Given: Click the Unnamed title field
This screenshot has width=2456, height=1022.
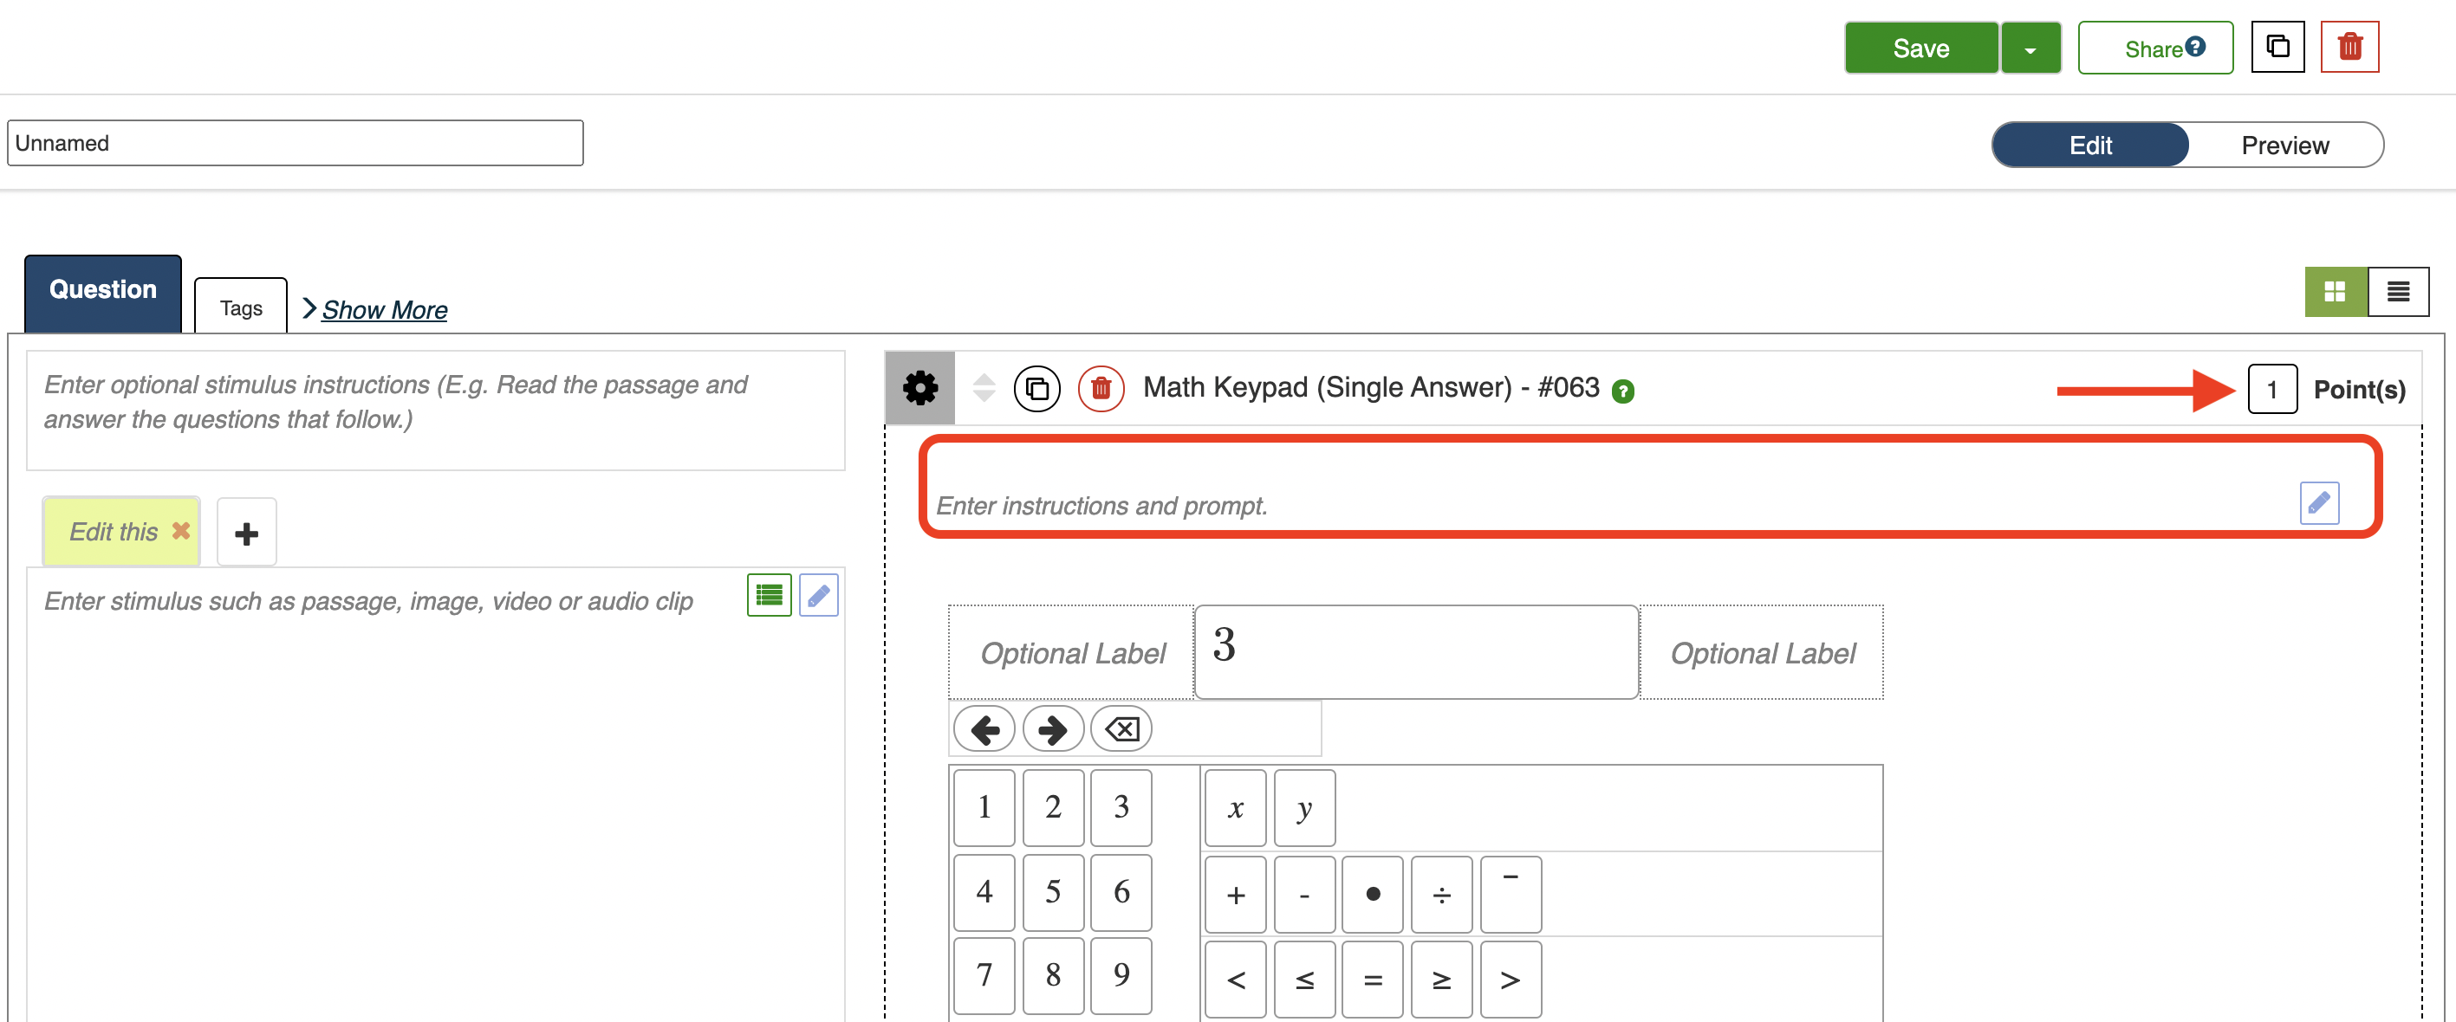Looking at the screenshot, I should (x=296, y=143).
